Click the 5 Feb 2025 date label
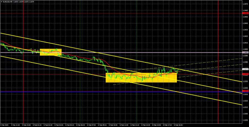This screenshot has height=127, width=249. pos(5,125)
